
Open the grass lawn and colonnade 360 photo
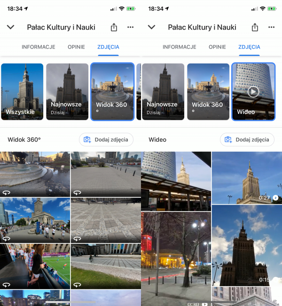click(x=106, y=266)
